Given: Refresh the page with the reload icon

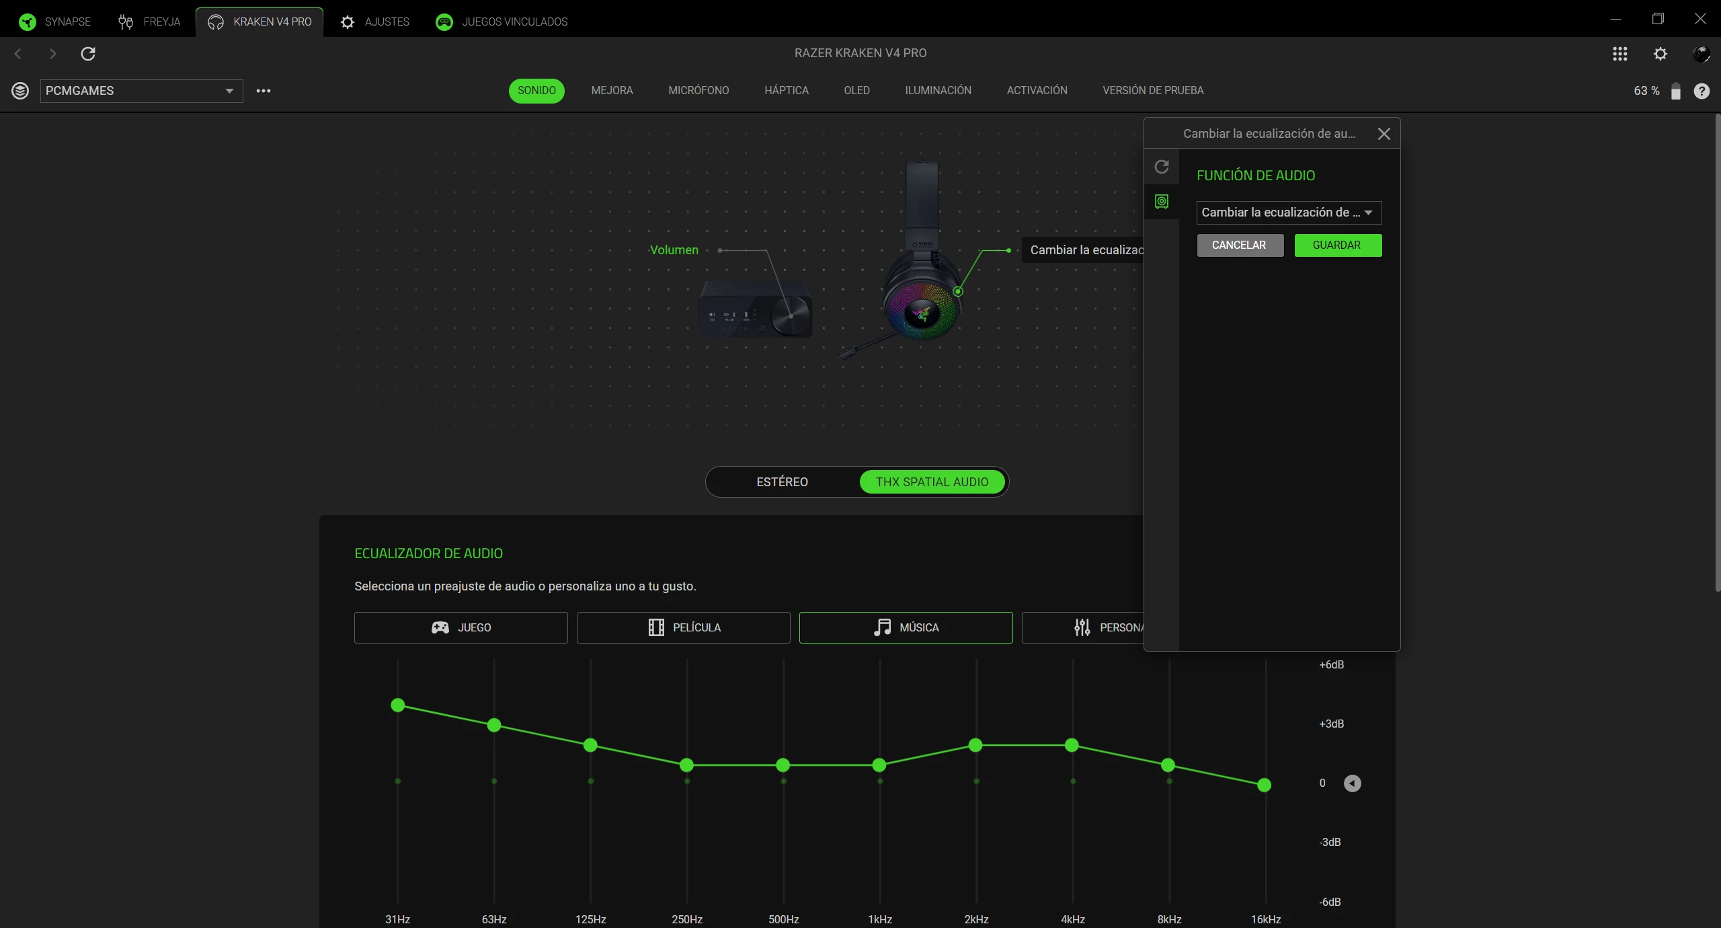Looking at the screenshot, I should click(x=88, y=54).
